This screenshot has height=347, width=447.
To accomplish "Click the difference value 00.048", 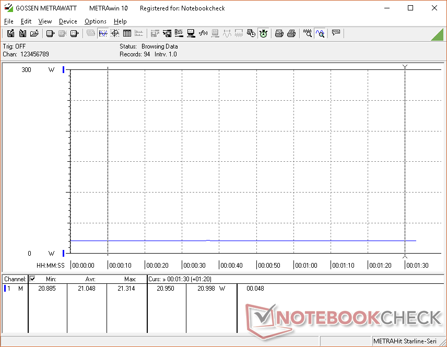I will [255, 289].
